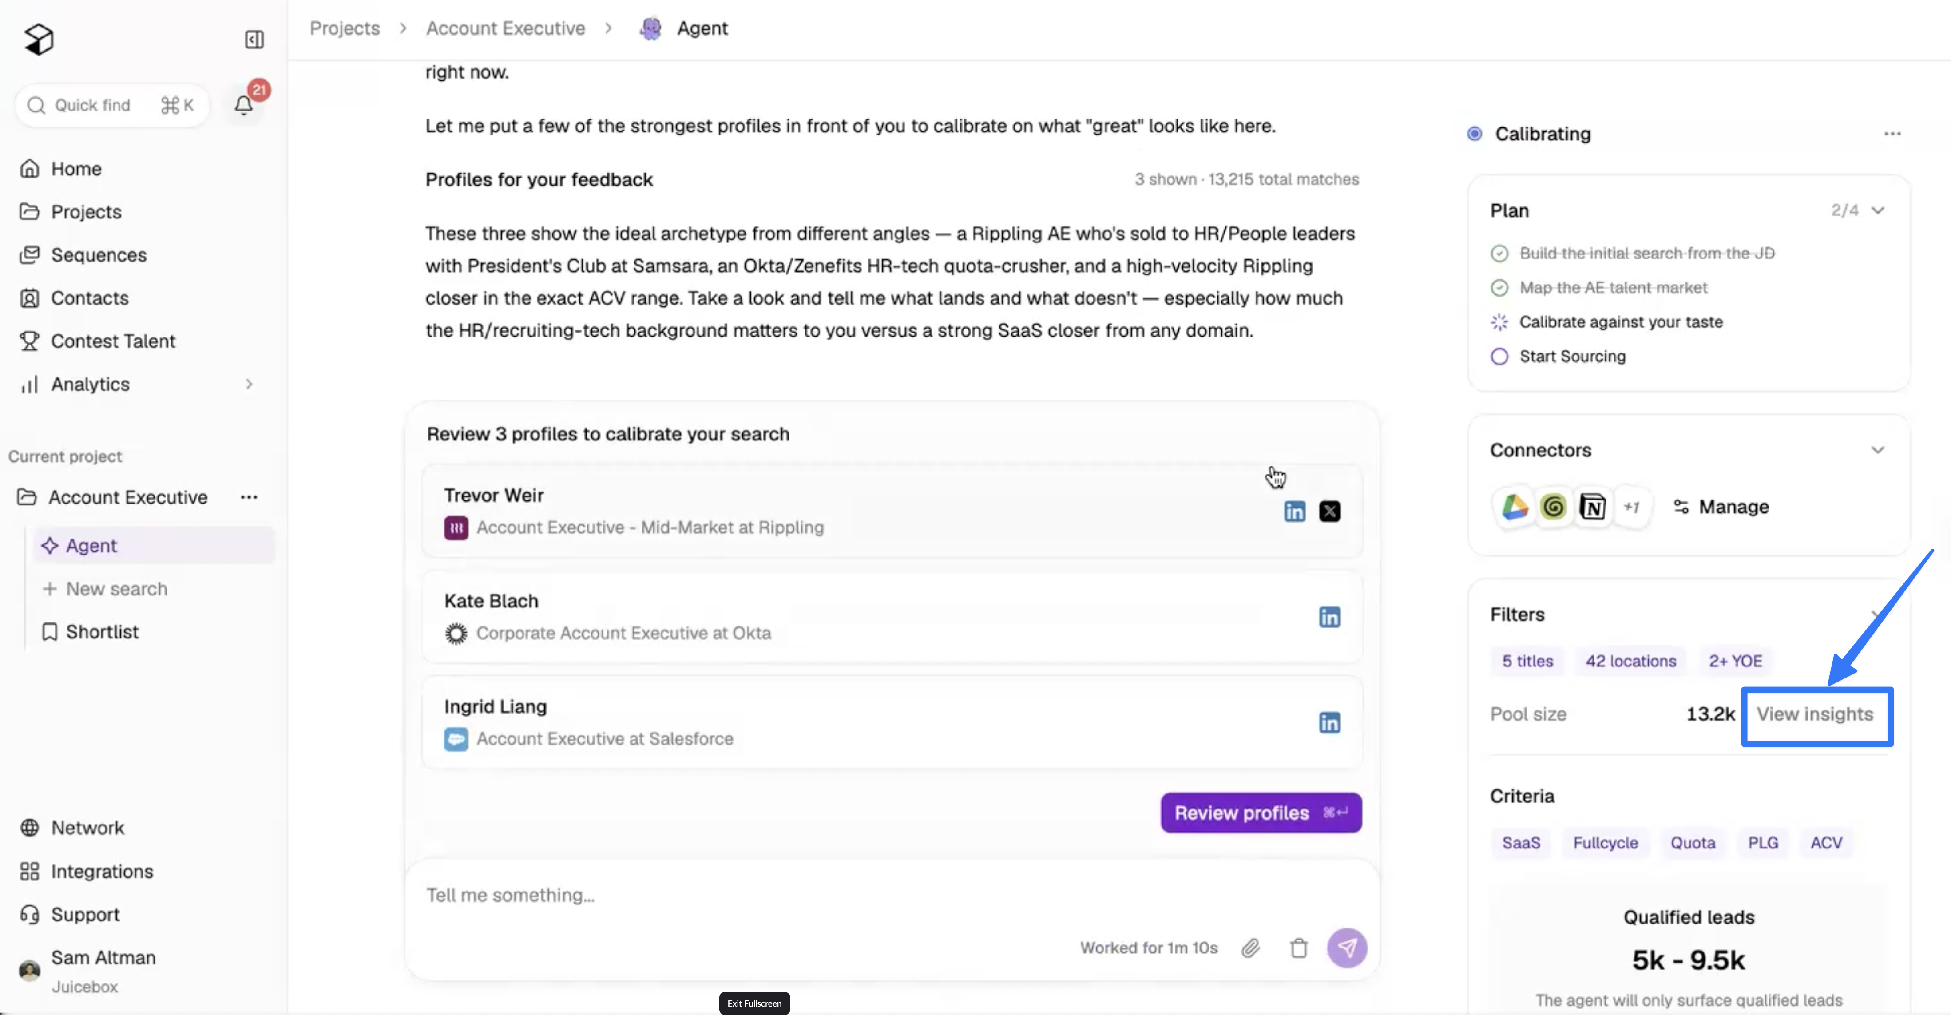The width and height of the screenshot is (1951, 1015).
Task: Open Calibrating panel three-dot menu
Action: pos(1892,134)
